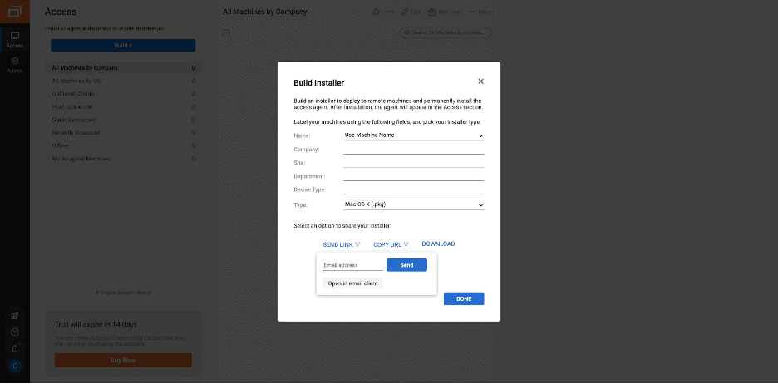The height and width of the screenshot is (384, 778).
Task: Open the help question mark icon
Action: [x=15, y=332]
